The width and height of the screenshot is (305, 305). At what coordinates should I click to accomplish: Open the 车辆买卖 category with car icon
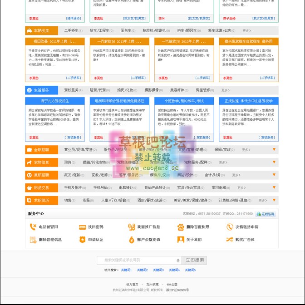[41, 30]
